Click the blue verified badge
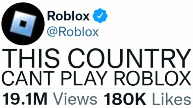This screenshot has height=108, width=193. [x=100, y=15]
